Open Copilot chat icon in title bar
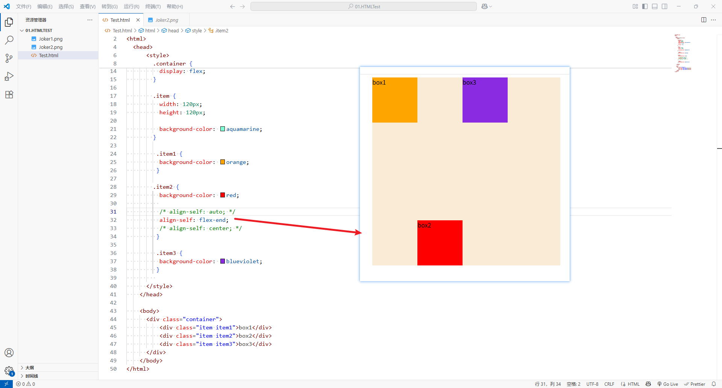The height and width of the screenshot is (388, 722). tap(485, 6)
